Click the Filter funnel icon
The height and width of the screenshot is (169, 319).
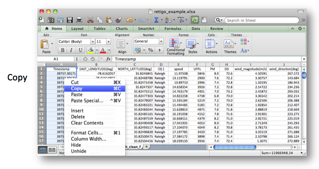(180, 20)
